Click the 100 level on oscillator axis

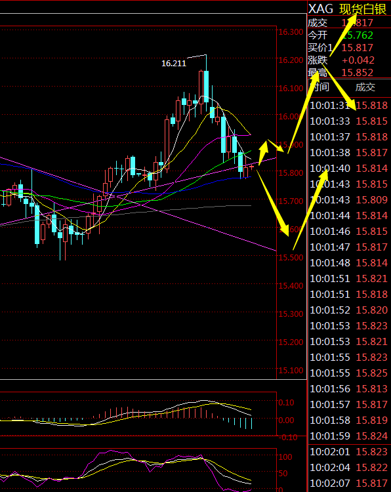point(285,457)
